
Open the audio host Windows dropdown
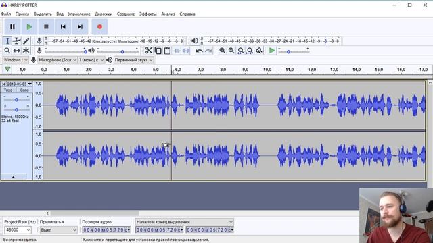pyautogui.click(x=16, y=60)
